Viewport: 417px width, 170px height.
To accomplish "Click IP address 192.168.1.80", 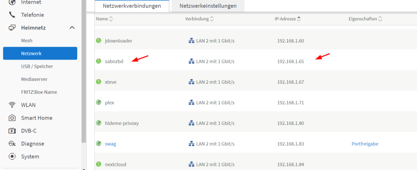I will click(x=290, y=123).
